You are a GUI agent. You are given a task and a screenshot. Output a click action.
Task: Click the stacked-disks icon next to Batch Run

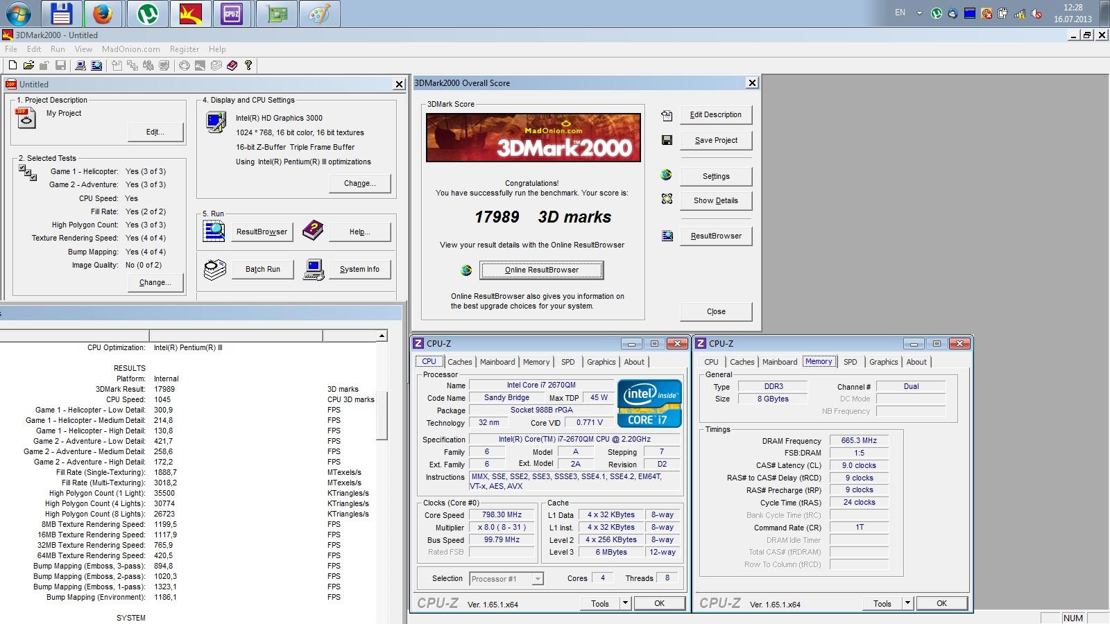point(215,269)
